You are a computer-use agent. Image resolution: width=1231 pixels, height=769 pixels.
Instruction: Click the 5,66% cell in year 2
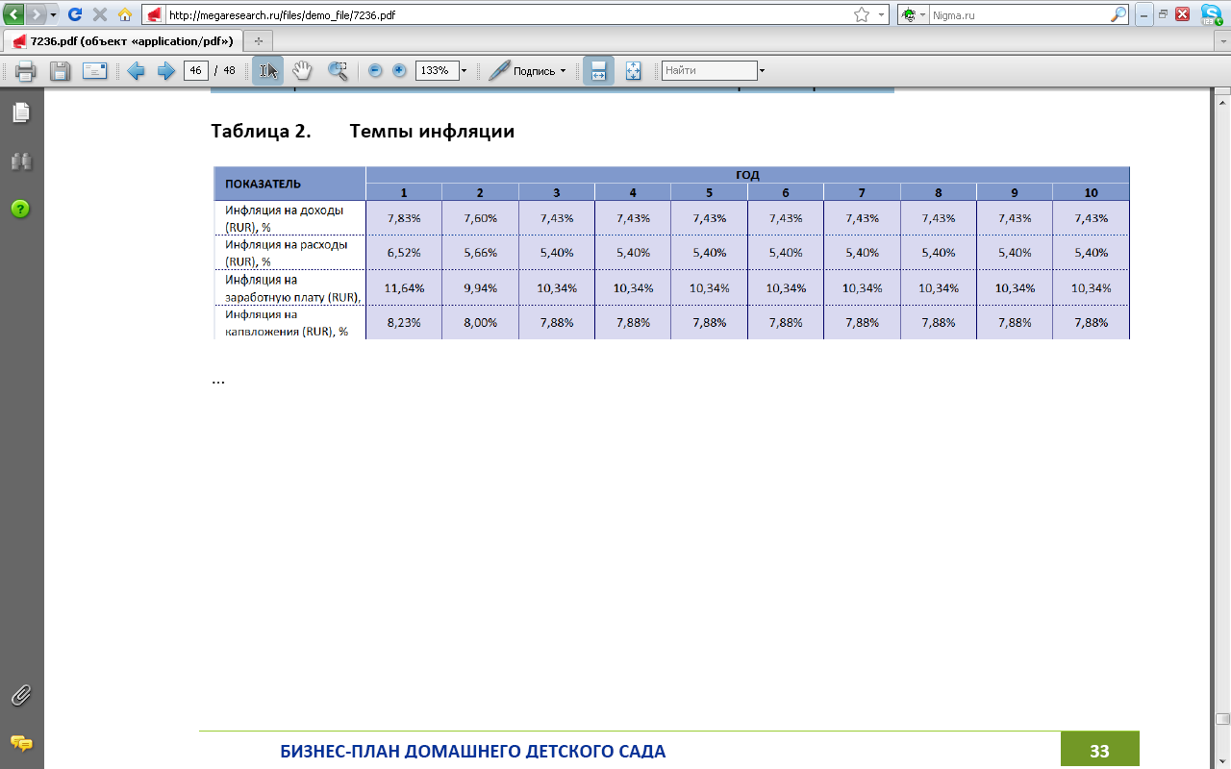[x=480, y=253]
